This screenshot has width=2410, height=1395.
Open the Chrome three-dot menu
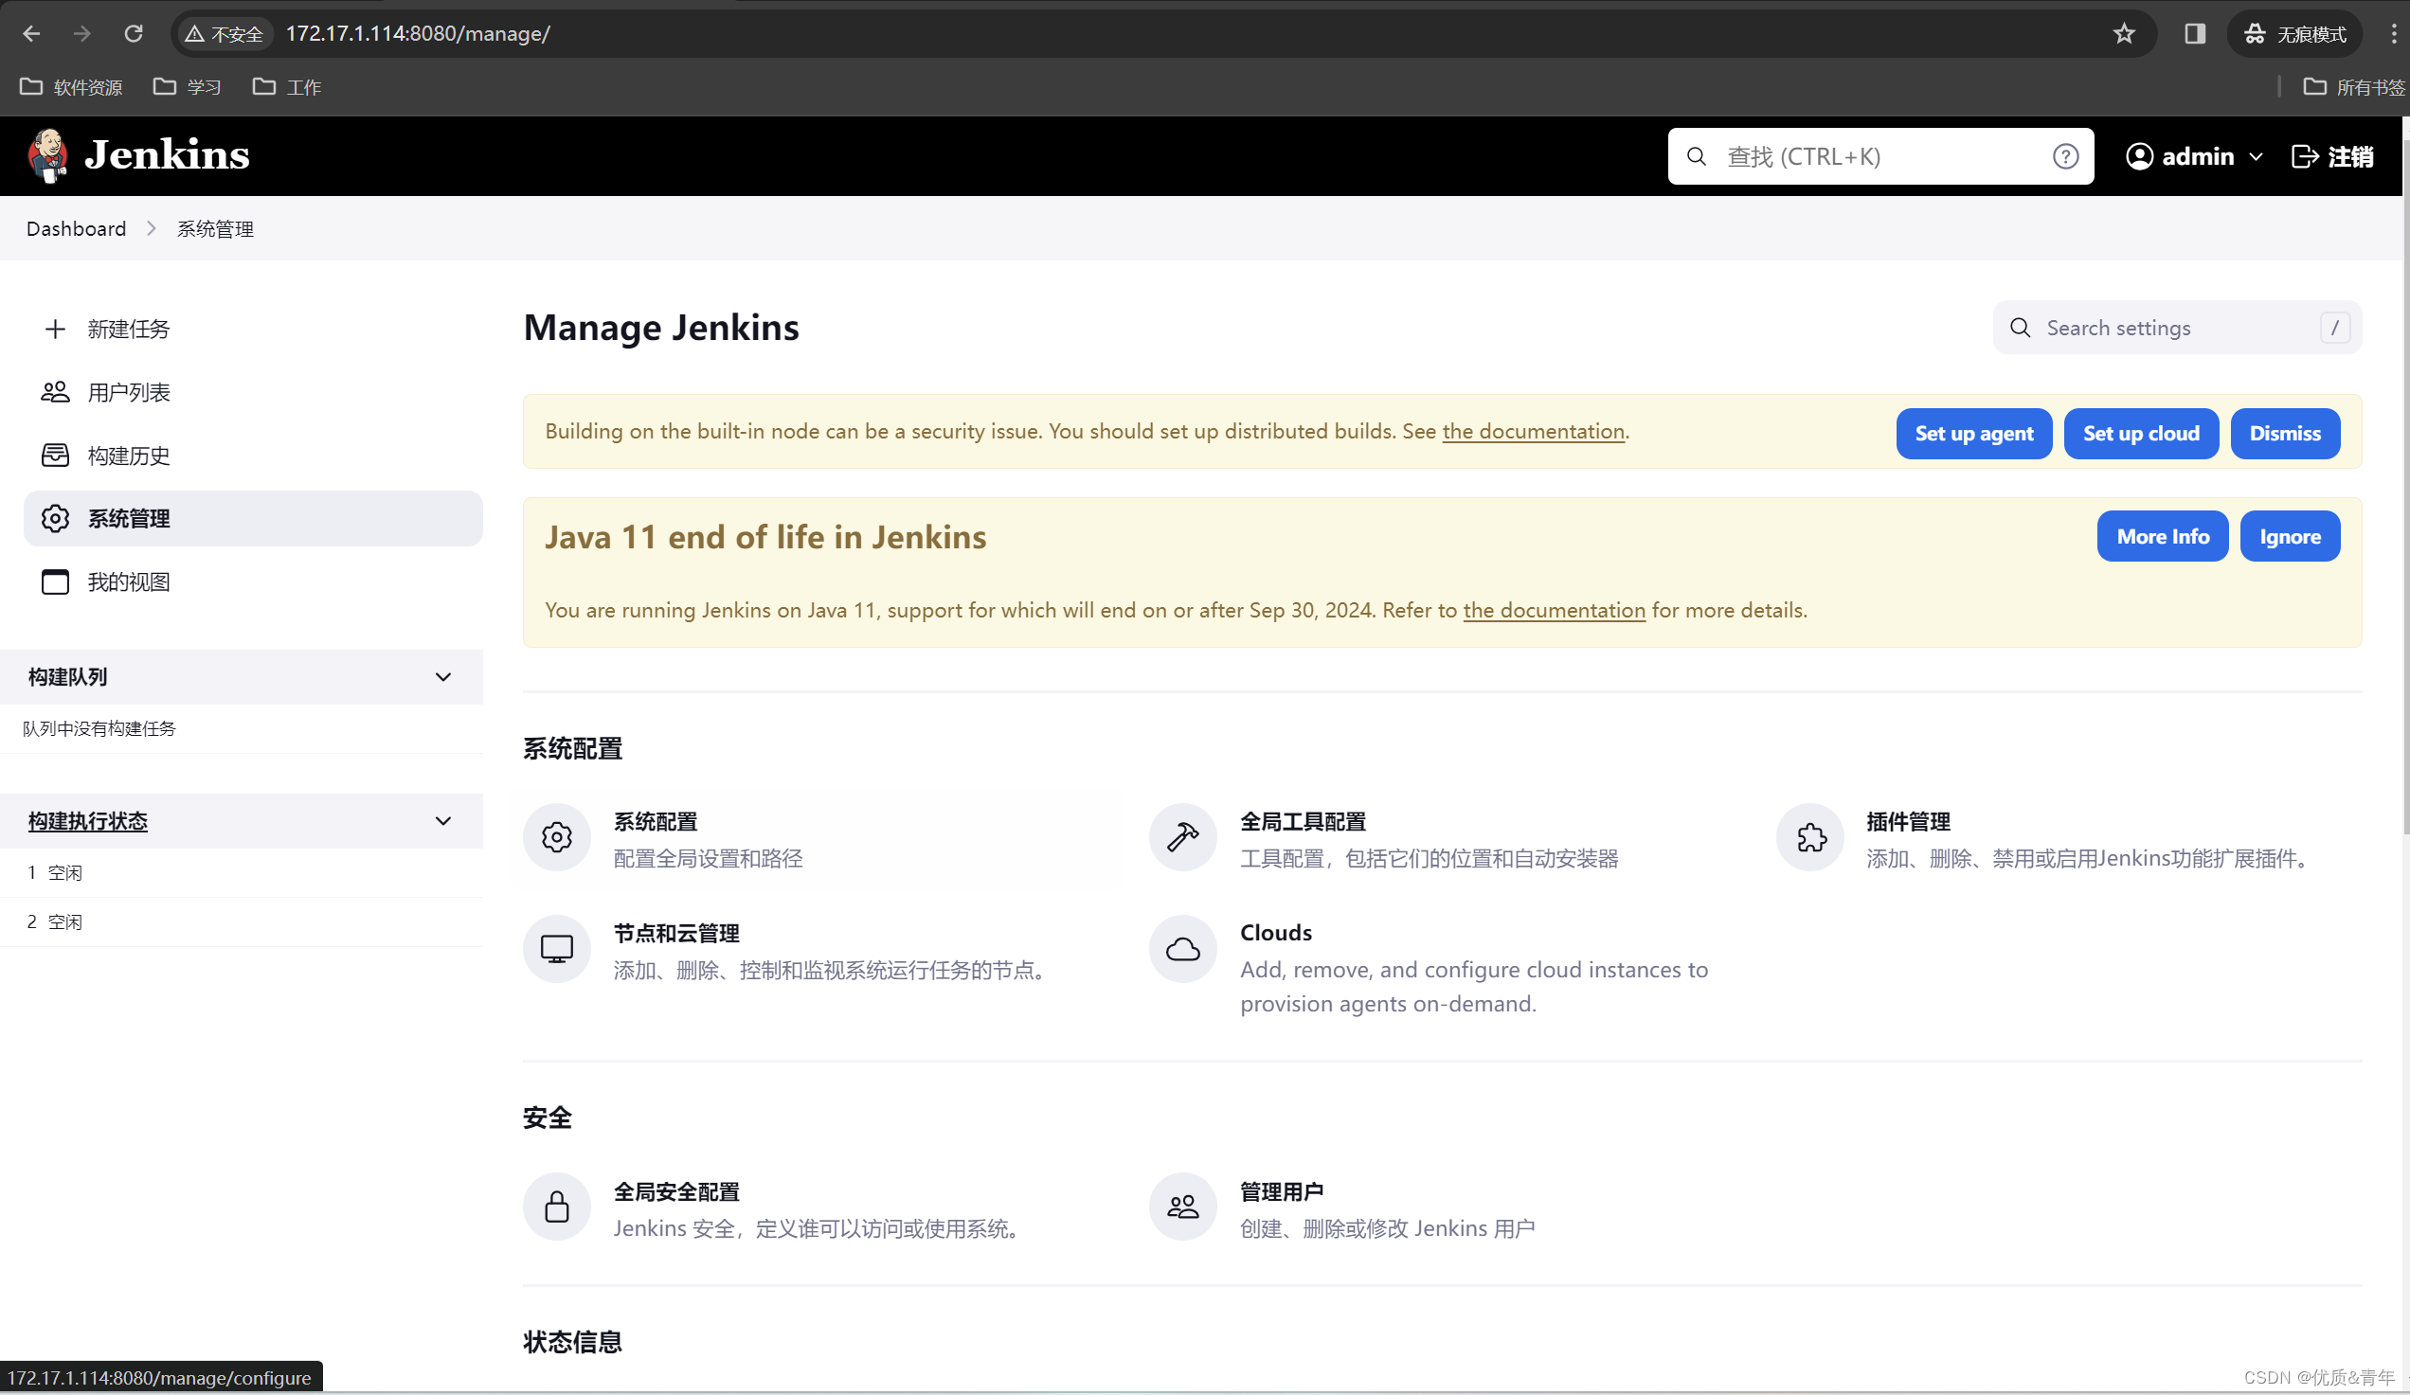pyautogui.click(x=2393, y=33)
